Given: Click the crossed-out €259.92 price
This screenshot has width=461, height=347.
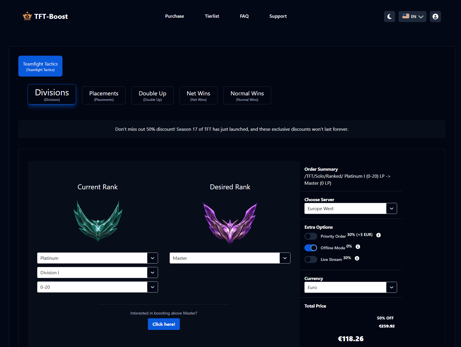Looking at the screenshot, I should (x=387, y=326).
